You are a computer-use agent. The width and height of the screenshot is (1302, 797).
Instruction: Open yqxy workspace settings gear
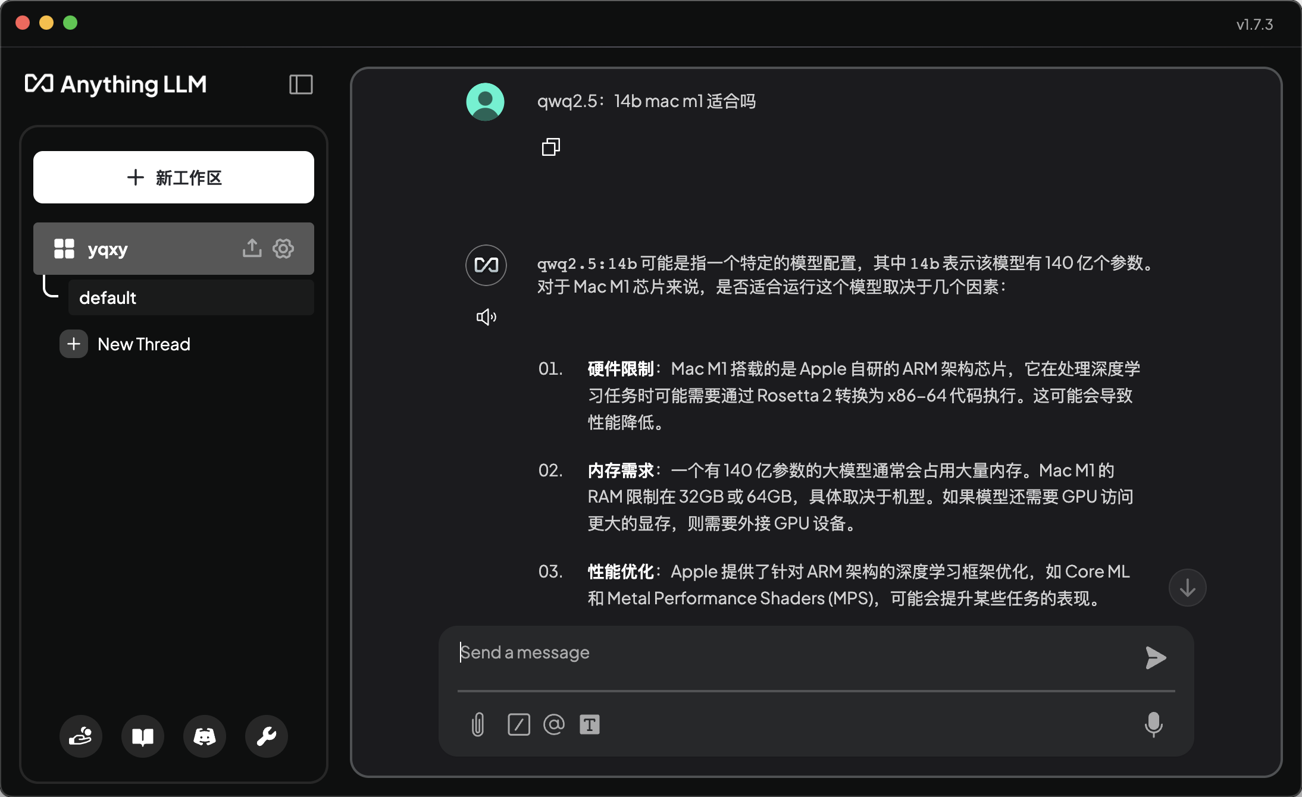point(283,249)
